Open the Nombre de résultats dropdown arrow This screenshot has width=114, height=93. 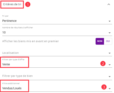pyautogui.click(x=110, y=33)
